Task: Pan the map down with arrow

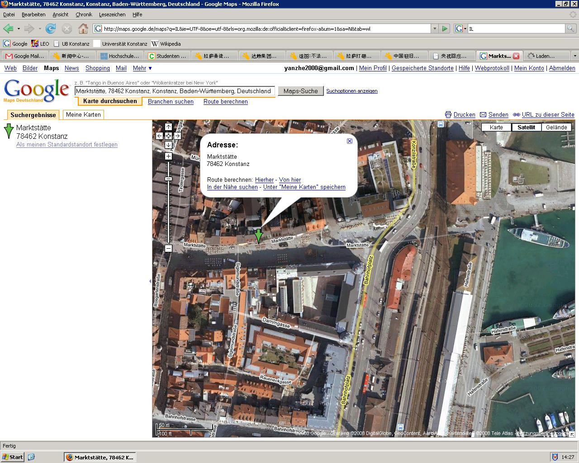Action: [x=168, y=145]
